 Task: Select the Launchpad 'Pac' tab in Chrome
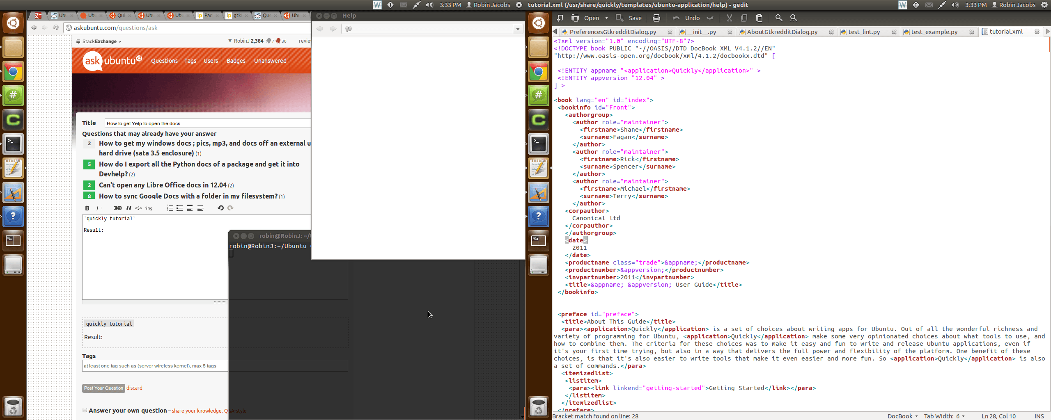pos(208,16)
